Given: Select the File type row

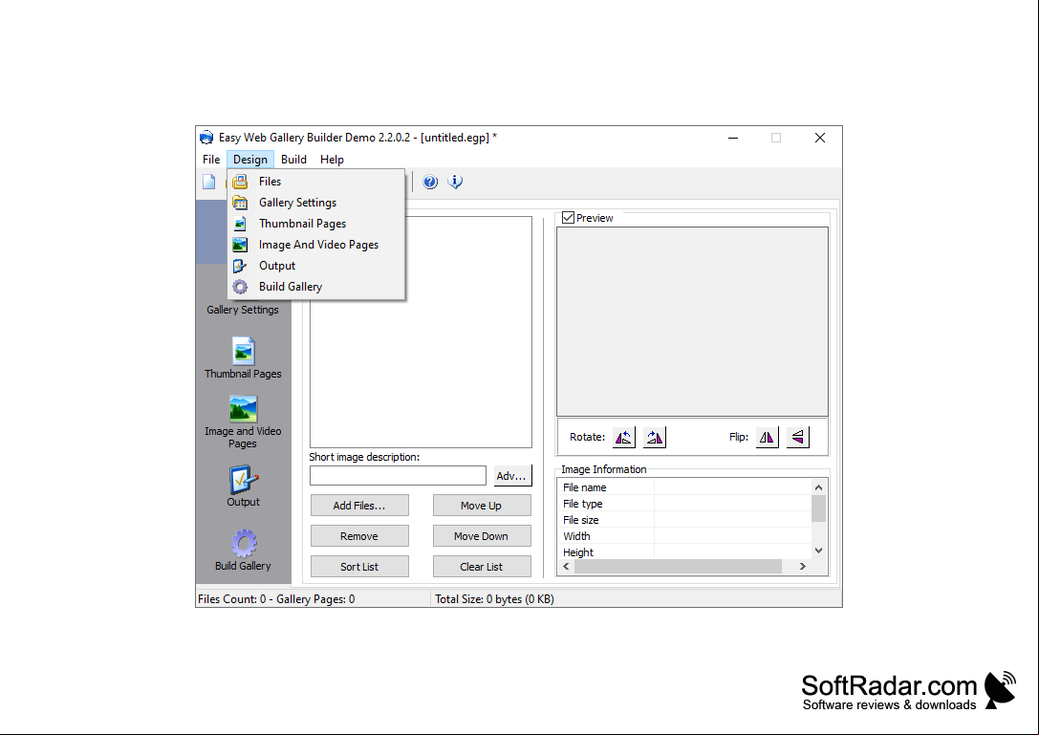Looking at the screenshot, I should (x=684, y=504).
